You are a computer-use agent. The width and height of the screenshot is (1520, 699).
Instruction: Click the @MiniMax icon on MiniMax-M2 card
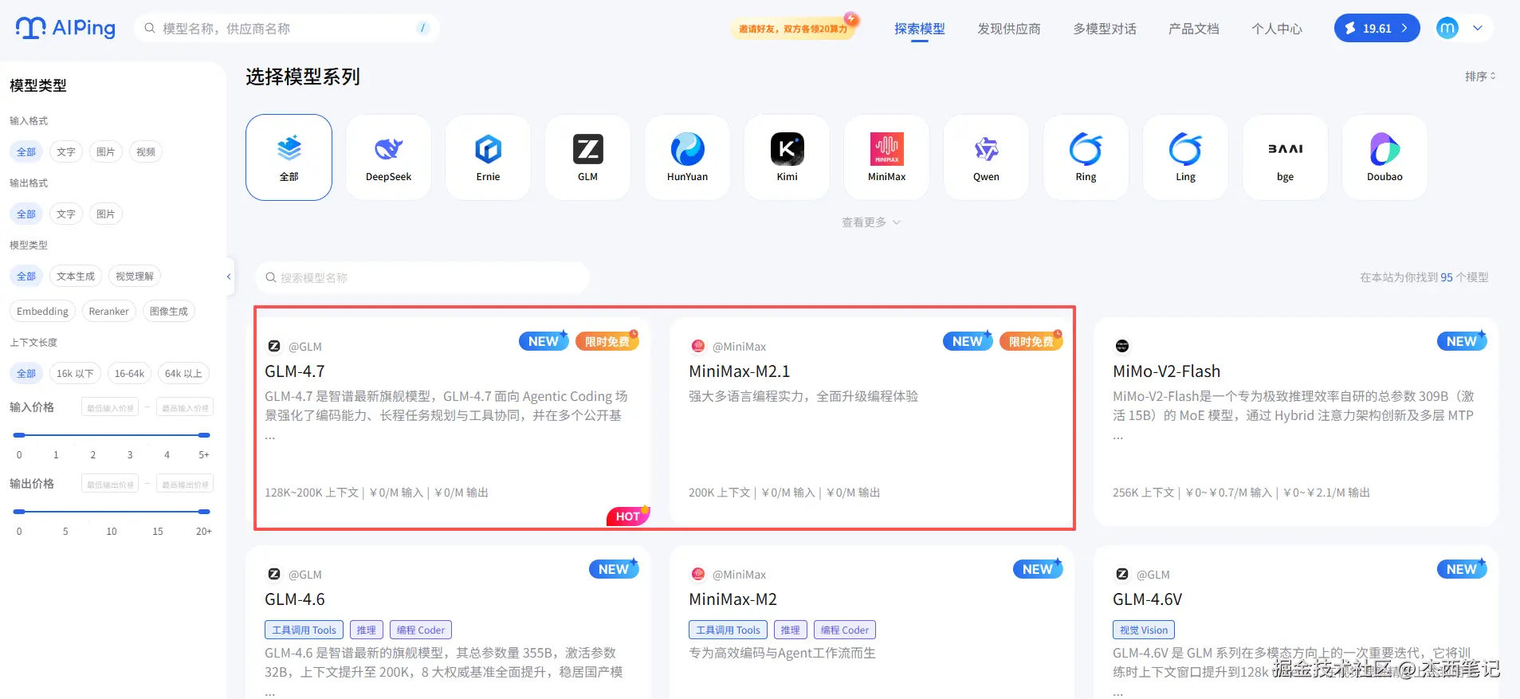[x=698, y=574]
